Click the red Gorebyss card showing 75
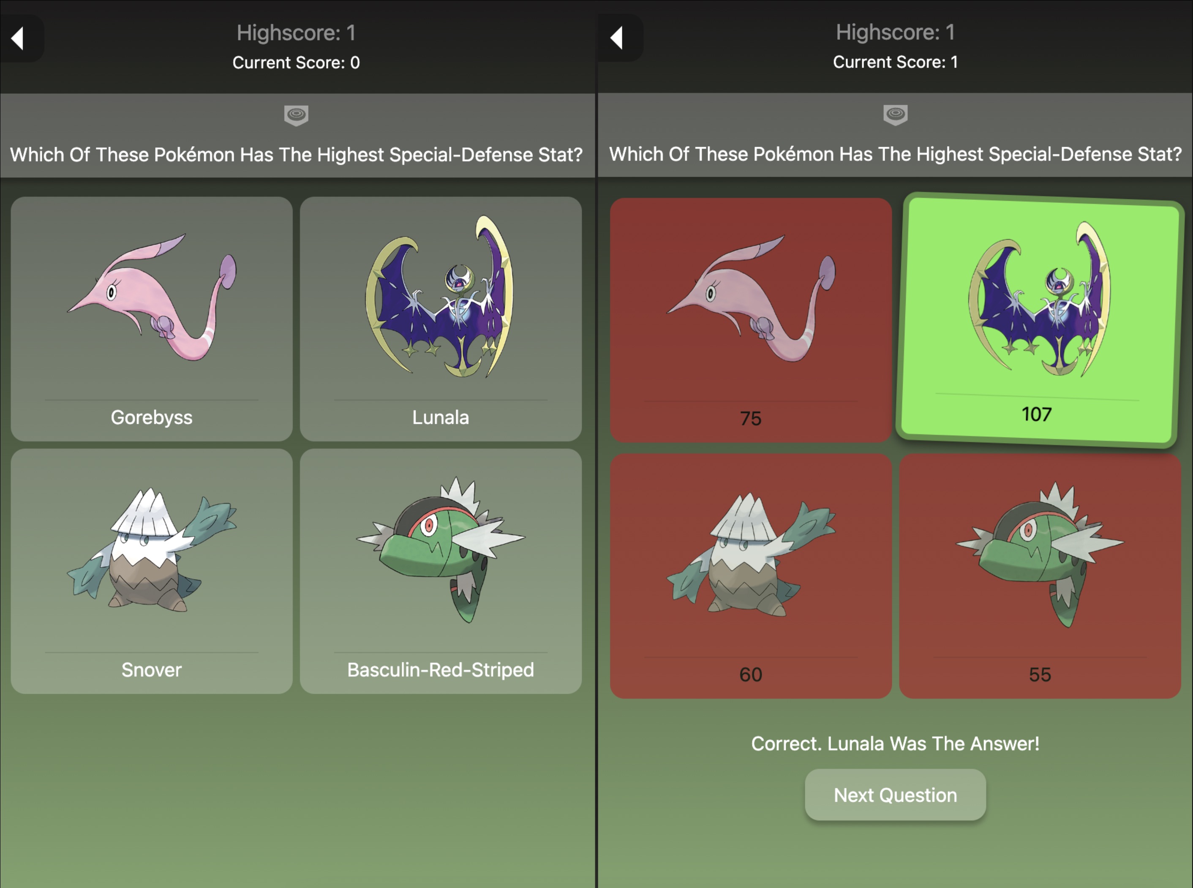Viewport: 1193px width, 888px height. coord(751,320)
